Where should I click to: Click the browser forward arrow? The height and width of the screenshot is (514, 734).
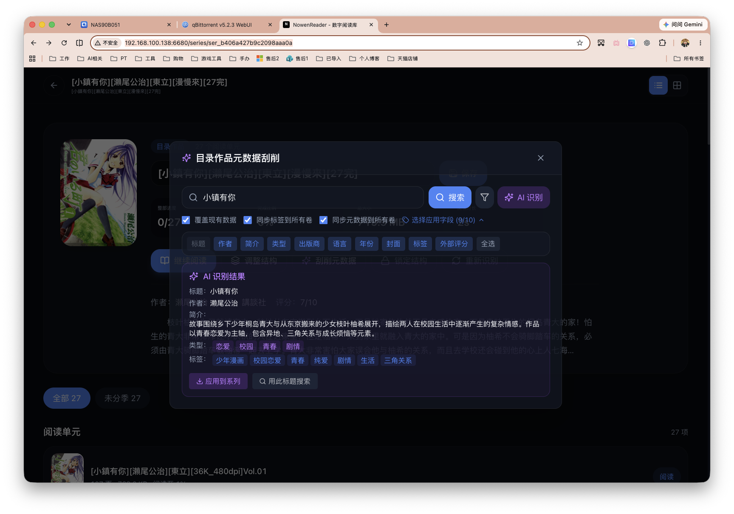point(49,43)
